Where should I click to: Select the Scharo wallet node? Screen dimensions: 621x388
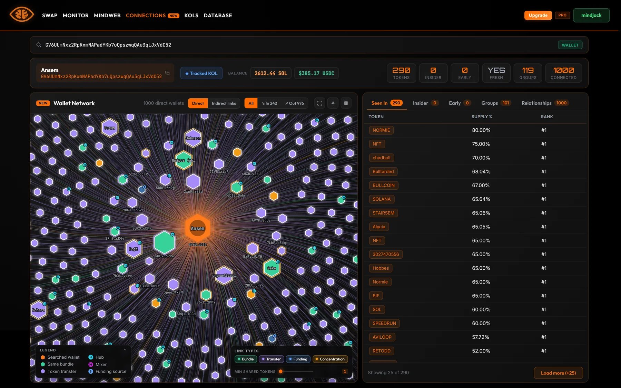[x=39, y=310]
